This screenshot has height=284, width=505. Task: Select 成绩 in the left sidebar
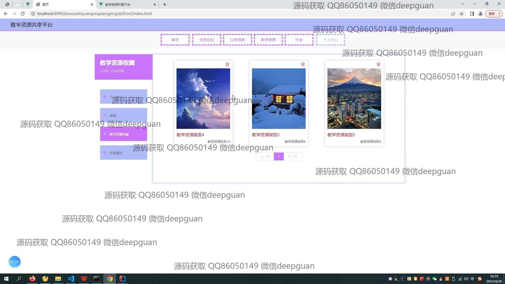(x=123, y=115)
